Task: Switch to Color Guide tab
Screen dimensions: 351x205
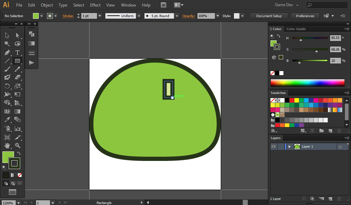Action: [x=296, y=29]
